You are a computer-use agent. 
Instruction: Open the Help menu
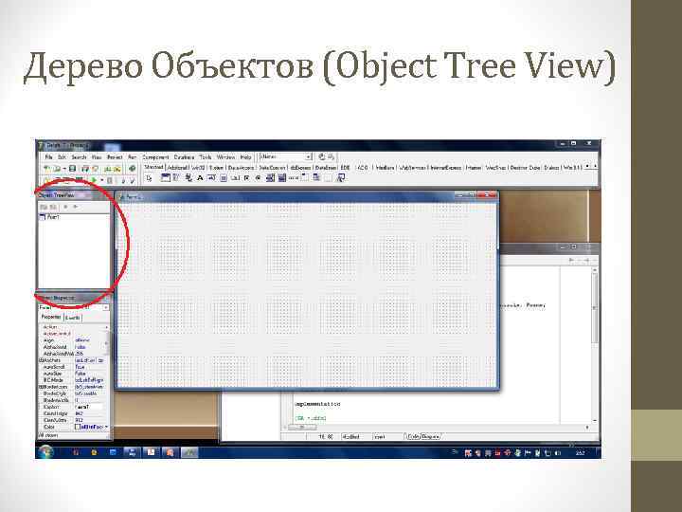click(x=245, y=157)
